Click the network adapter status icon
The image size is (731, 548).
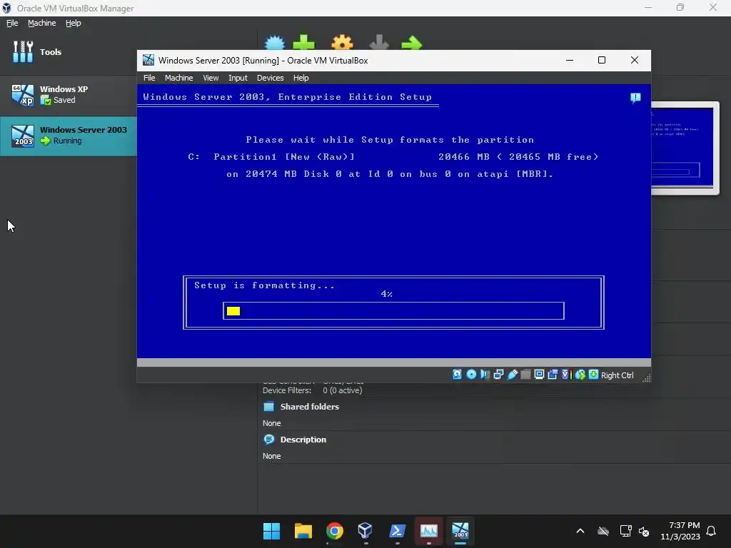[x=498, y=375]
